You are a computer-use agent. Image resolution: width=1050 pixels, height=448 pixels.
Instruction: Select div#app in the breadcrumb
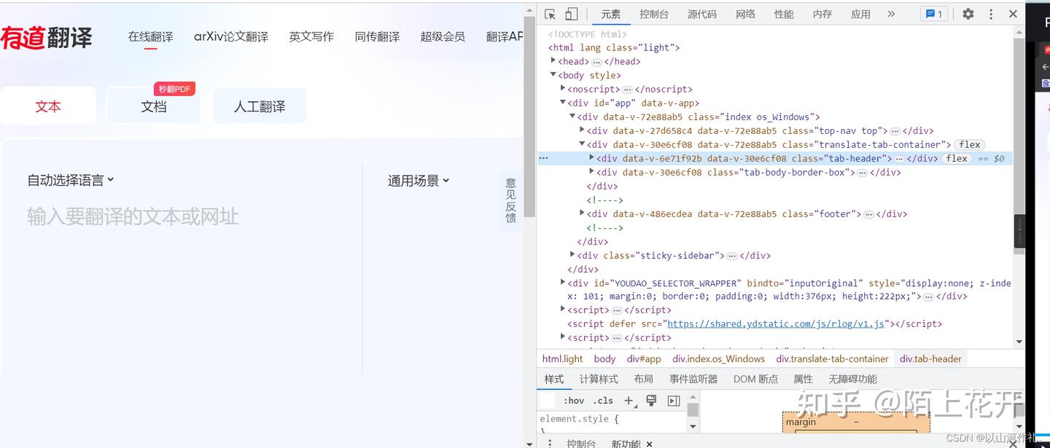(644, 358)
